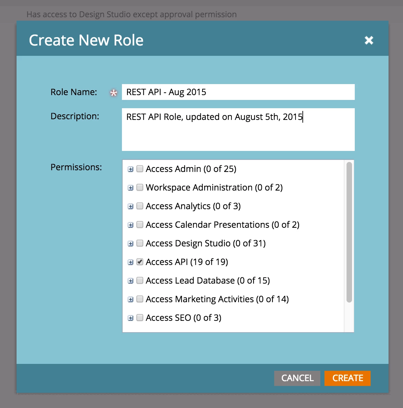Click the 'Description:' field label
The height and width of the screenshot is (408, 403).
pyautogui.click(x=75, y=116)
